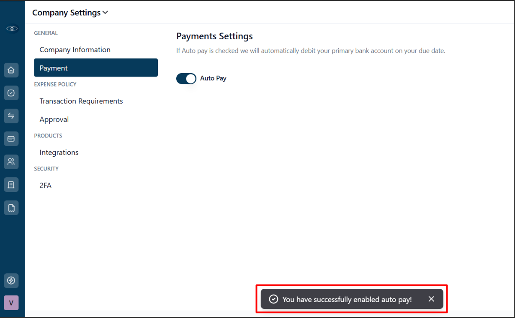Open the company building sidebar icon
The image size is (515, 318).
pyautogui.click(x=11, y=184)
